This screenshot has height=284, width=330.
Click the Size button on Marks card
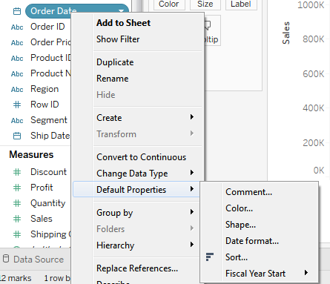pos(205,4)
